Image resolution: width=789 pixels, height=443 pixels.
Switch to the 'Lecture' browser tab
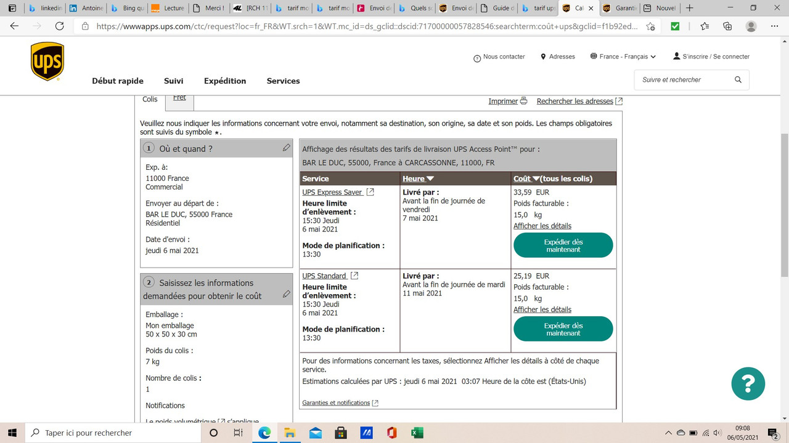pyautogui.click(x=168, y=8)
